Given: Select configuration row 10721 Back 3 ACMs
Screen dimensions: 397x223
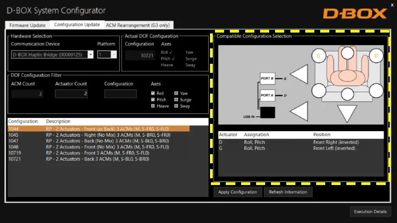Looking at the screenshot, I should click(108, 159).
